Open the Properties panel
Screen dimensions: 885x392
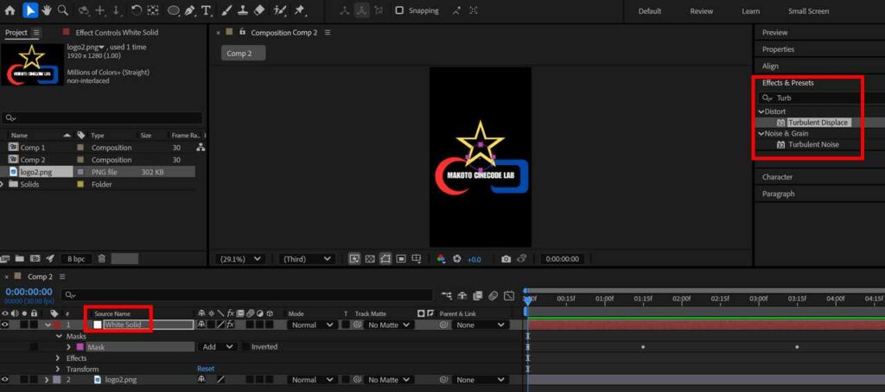pos(778,49)
